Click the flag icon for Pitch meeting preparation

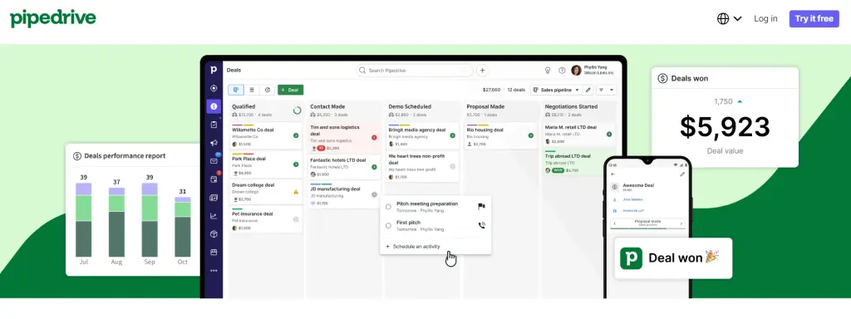(481, 207)
